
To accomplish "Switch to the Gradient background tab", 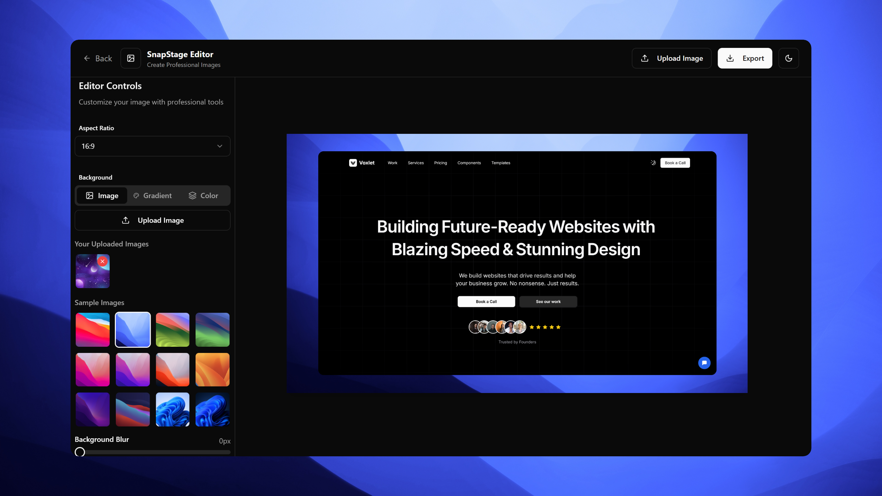I will (x=152, y=196).
